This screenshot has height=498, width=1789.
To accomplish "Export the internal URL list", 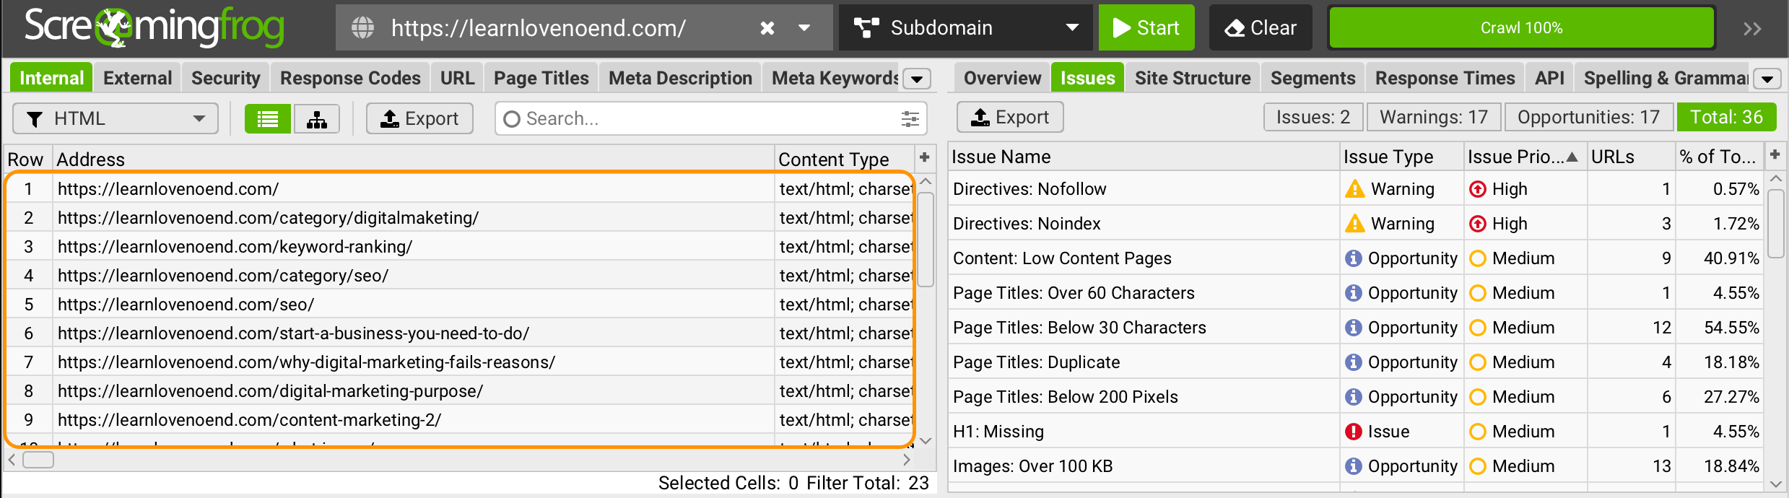I will [419, 118].
